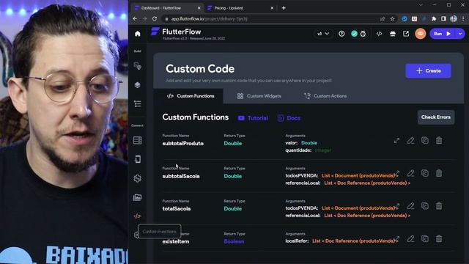The width and height of the screenshot is (469, 264).
Task: Open the help question mark icon
Action: coord(341,34)
